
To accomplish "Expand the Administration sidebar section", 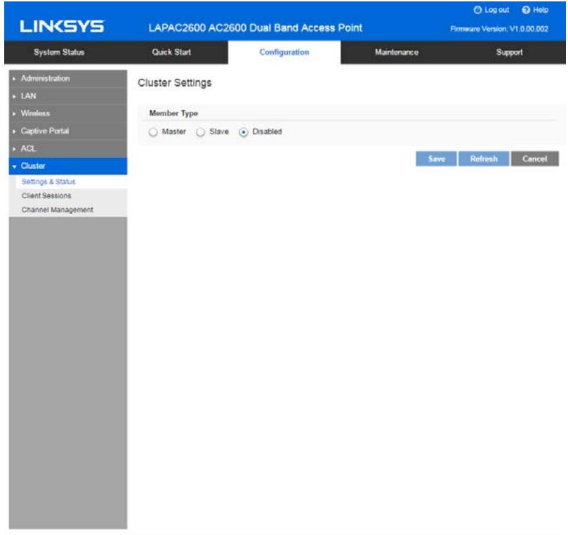I will pyautogui.click(x=68, y=79).
